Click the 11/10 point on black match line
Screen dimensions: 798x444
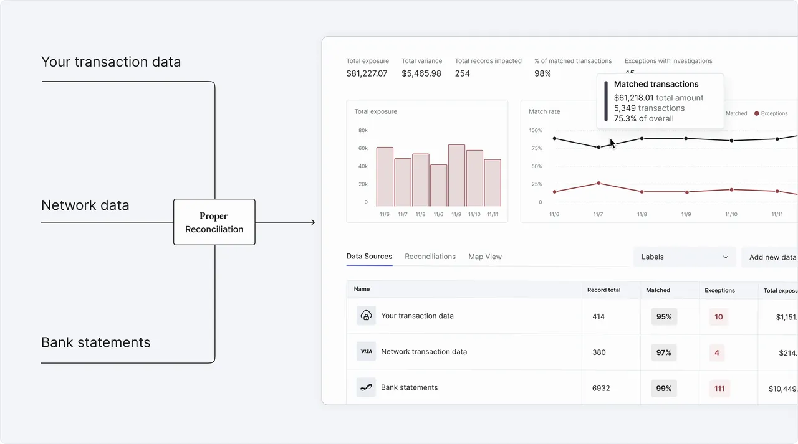pyautogui.click(x=731, y=141)
